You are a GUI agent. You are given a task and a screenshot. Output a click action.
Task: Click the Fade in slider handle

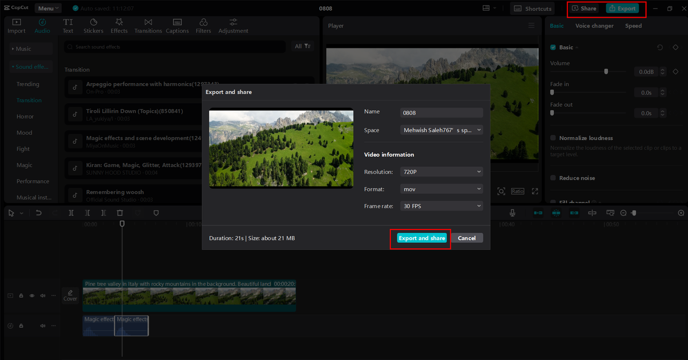(x=552, y=92)
